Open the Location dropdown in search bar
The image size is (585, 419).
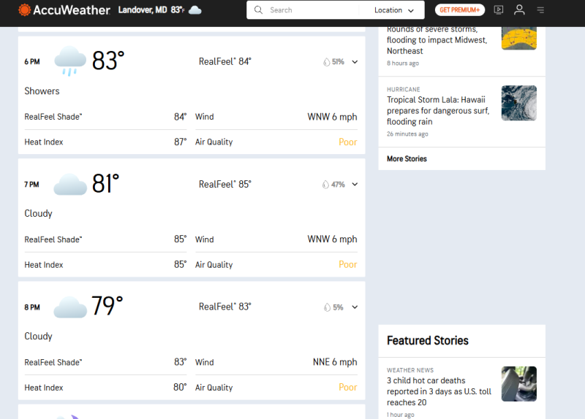394,10
